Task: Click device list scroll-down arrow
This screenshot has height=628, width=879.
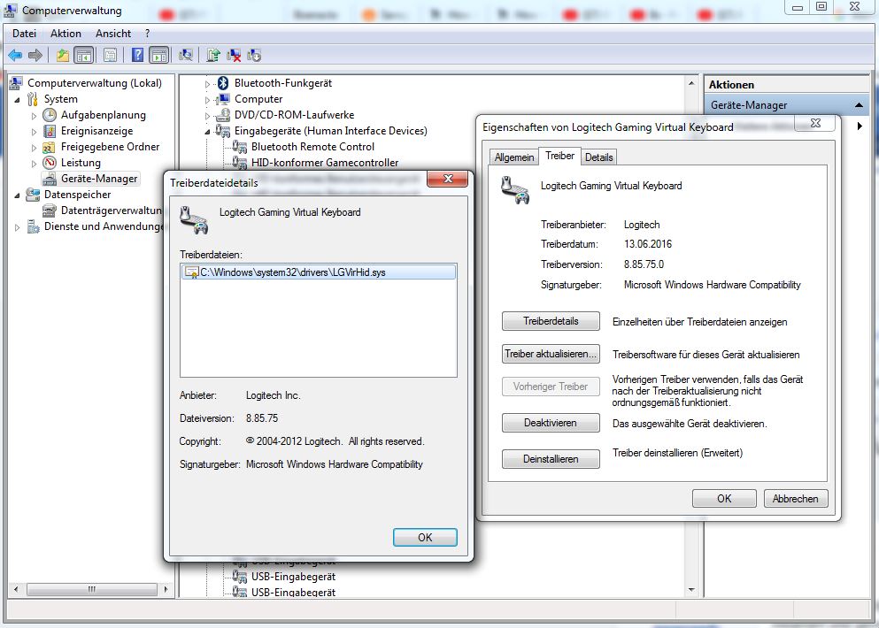Action: [x=691, y=589]
